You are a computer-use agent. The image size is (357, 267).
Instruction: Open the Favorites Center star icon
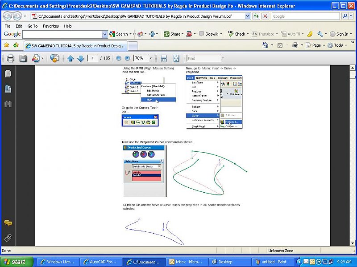coord(6,45)
